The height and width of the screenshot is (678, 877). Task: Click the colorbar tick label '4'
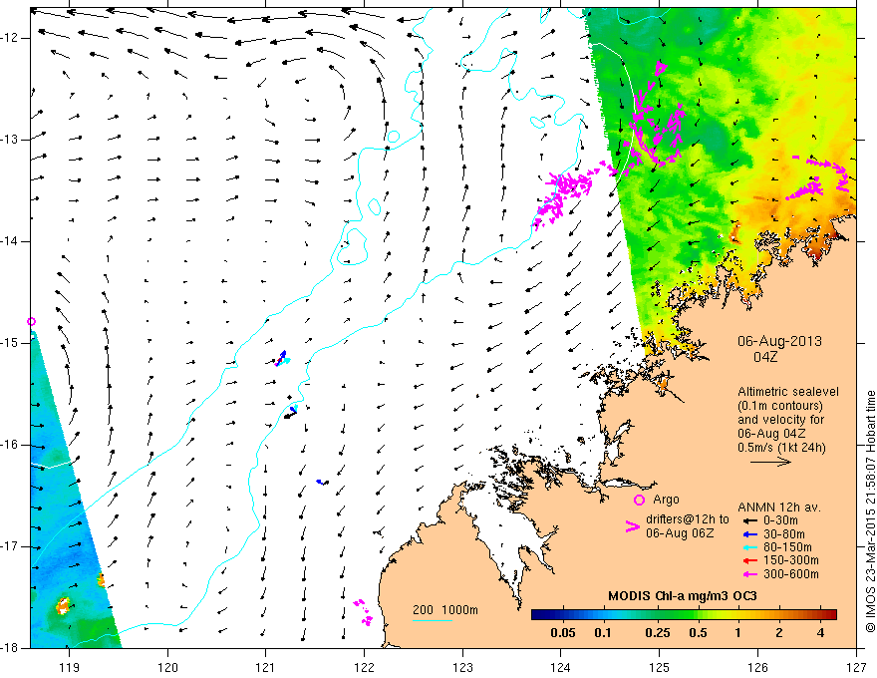click(x=820, y=633)
